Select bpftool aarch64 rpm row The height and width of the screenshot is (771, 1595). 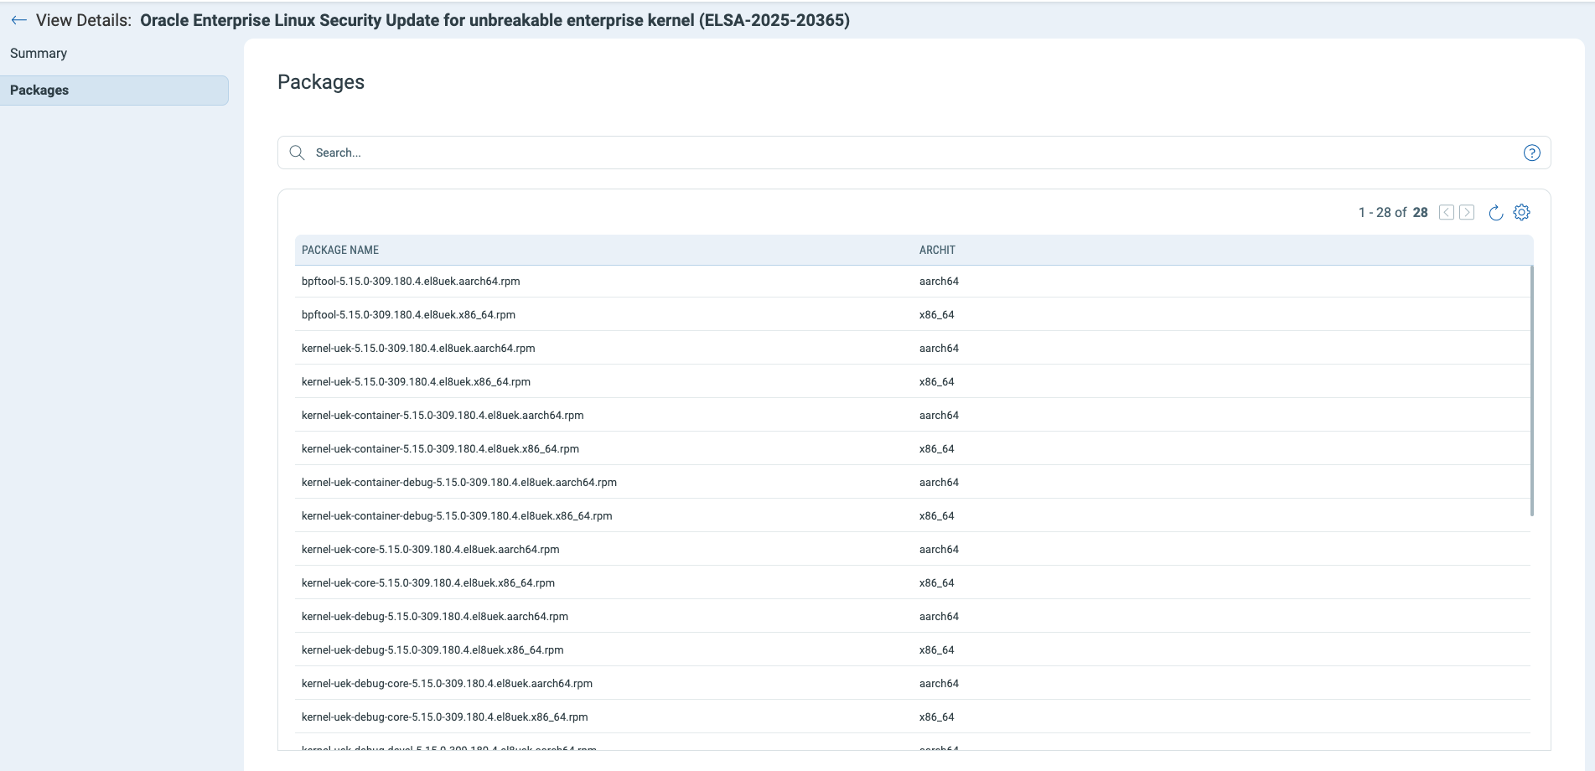pos(411,282)
